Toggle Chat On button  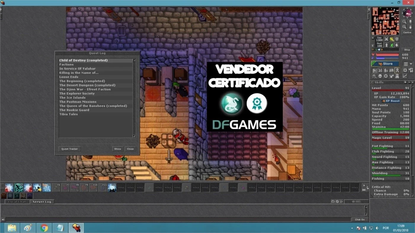[x=360, y=219]
